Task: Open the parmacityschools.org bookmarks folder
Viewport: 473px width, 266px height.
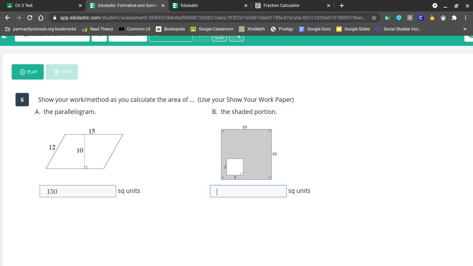Action: [x=41, y=29]
